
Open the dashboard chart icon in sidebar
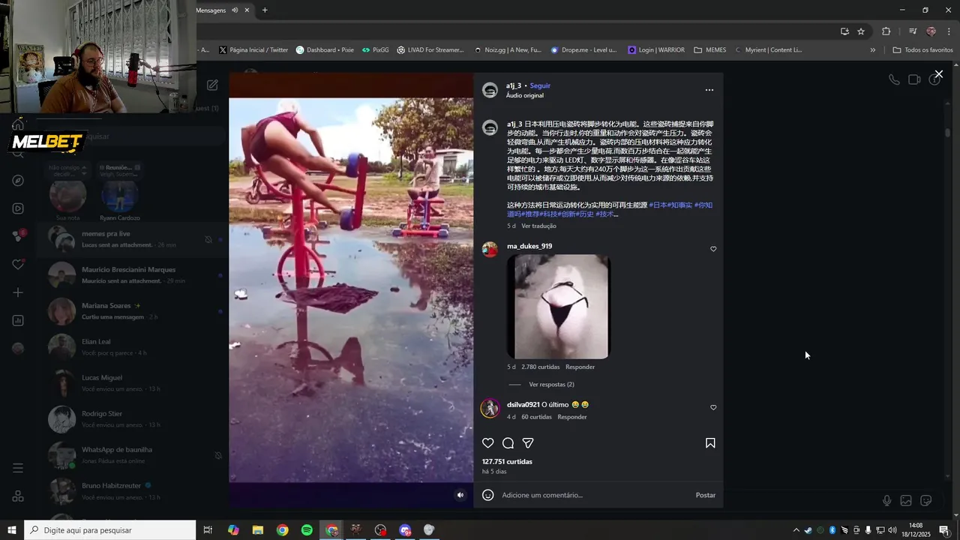pos(18,320)
